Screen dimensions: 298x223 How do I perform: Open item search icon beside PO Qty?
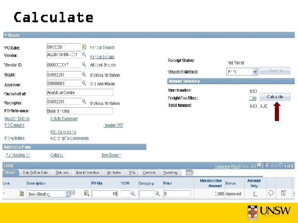(87, 193)
